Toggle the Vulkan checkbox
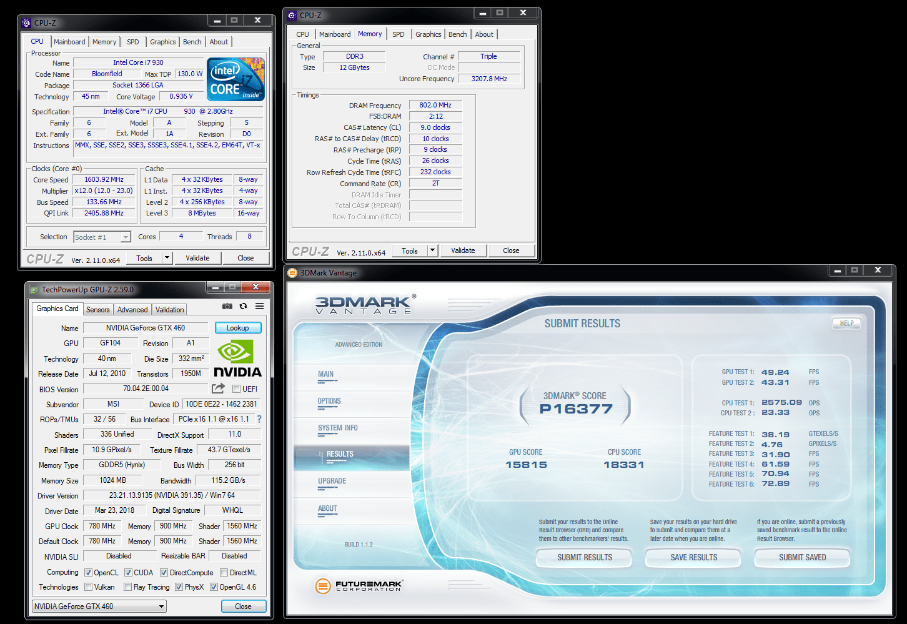907x624 pixels. tap(89, 587)
